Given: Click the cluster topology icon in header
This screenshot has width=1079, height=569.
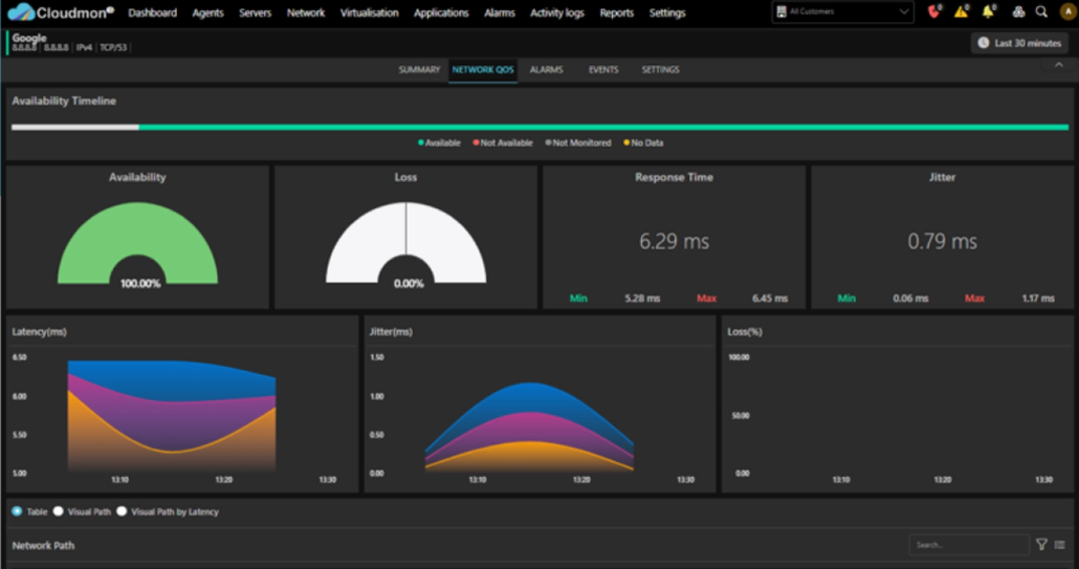Looking at the screenshot, I should pyautogui.click(x=1018, y=12).
